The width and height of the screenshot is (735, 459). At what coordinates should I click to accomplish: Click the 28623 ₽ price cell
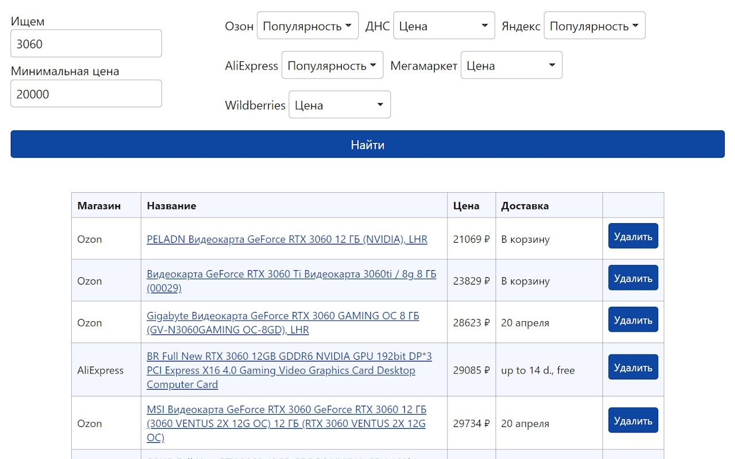471,323
